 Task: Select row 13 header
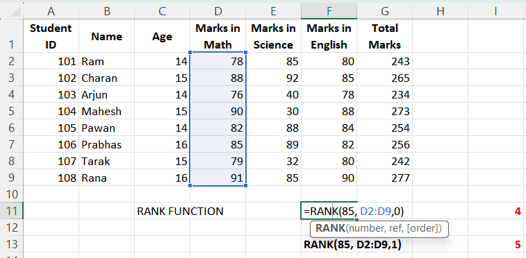(x=11, y=244)
